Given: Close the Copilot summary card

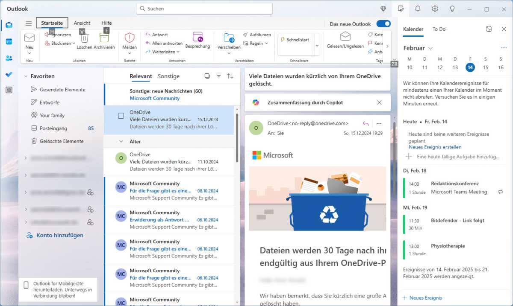Looking at the screenshot, I should [379, 102].
